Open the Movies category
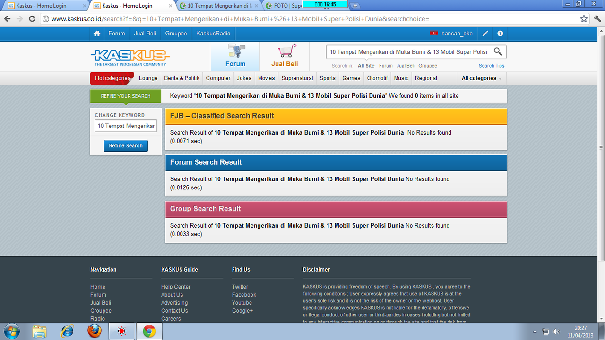605x340 pixels. click(x=267, y=78)
